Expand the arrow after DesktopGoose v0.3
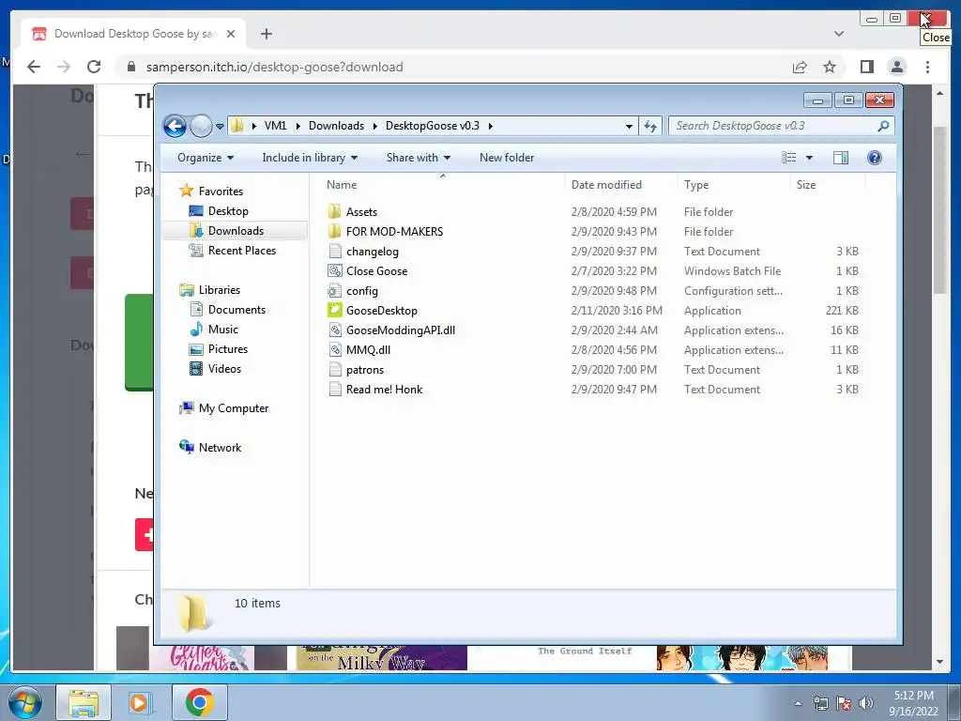This screenshot has width=961, height=721. point(490,127)
